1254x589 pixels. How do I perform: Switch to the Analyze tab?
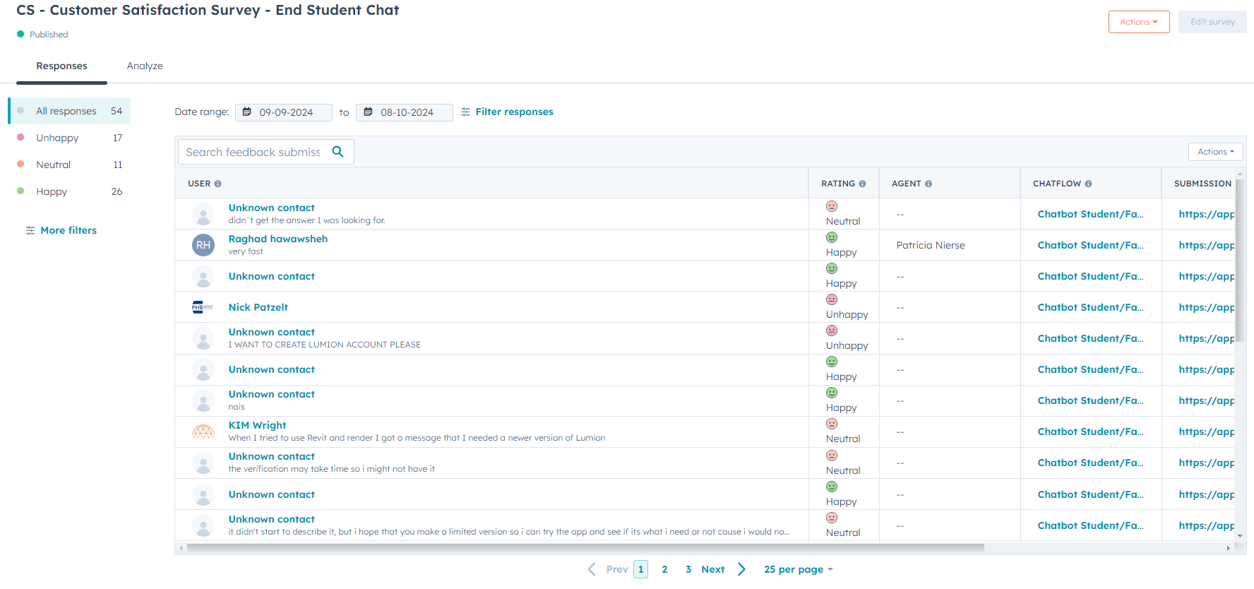145,66
